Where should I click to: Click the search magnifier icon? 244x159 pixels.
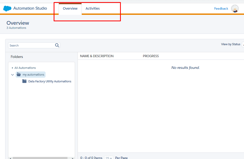coord(57,45)
